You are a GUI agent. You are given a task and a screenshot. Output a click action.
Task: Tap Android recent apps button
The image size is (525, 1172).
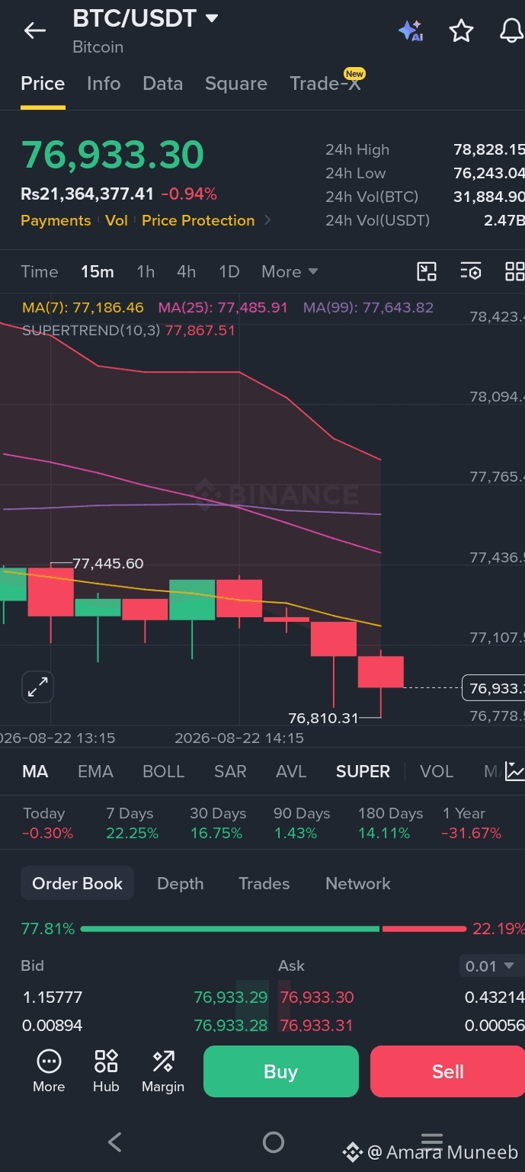point(431,1140)
